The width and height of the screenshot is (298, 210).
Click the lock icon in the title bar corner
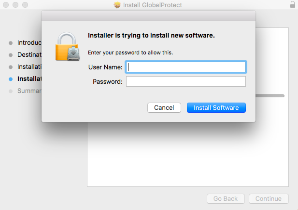click(292, 5)
